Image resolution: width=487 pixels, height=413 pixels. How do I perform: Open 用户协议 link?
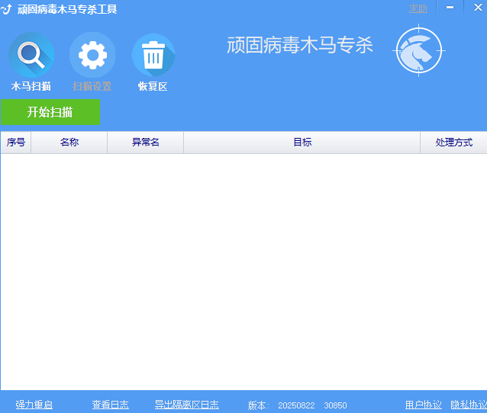pos(424,405)
